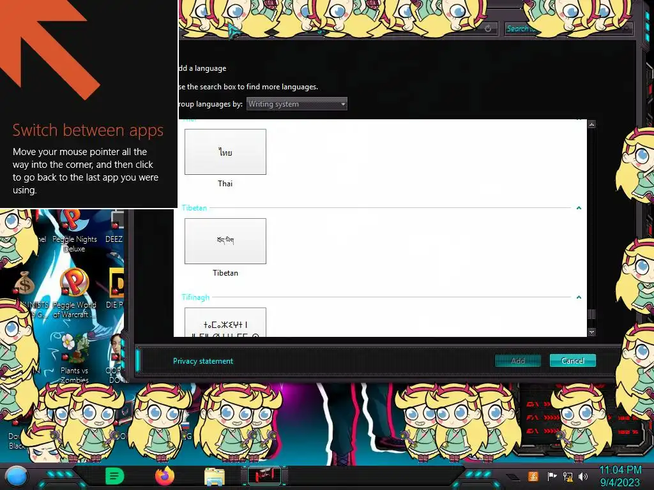Open Firefox from the taskbar
The width and height of the screenshot is (654, 490).
pos(164,476)
